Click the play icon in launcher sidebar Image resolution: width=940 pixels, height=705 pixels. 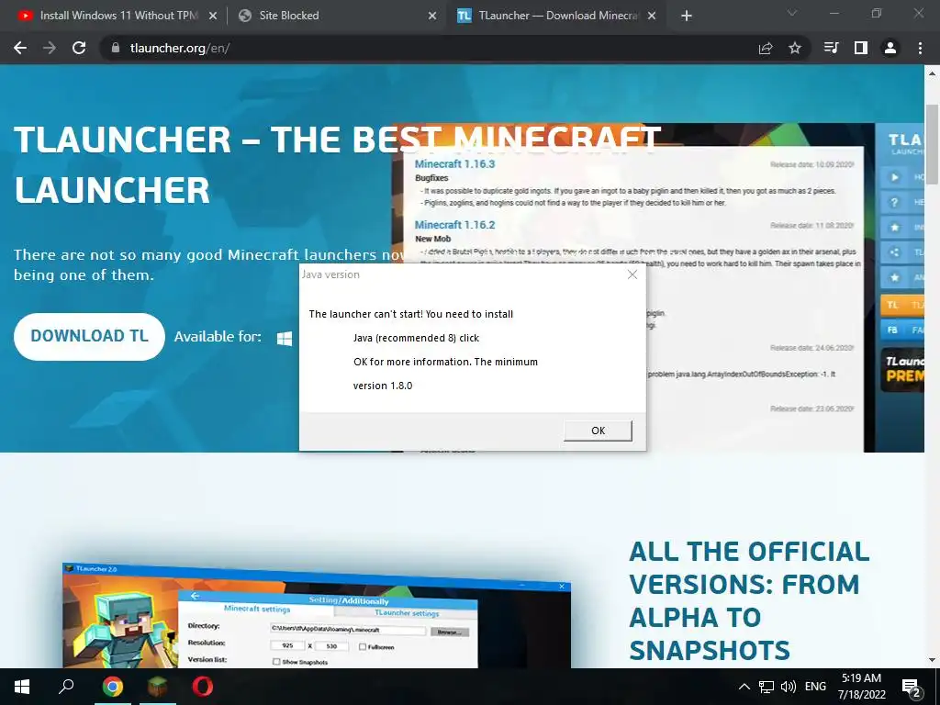pyautogui.click(x=894, y=177)
